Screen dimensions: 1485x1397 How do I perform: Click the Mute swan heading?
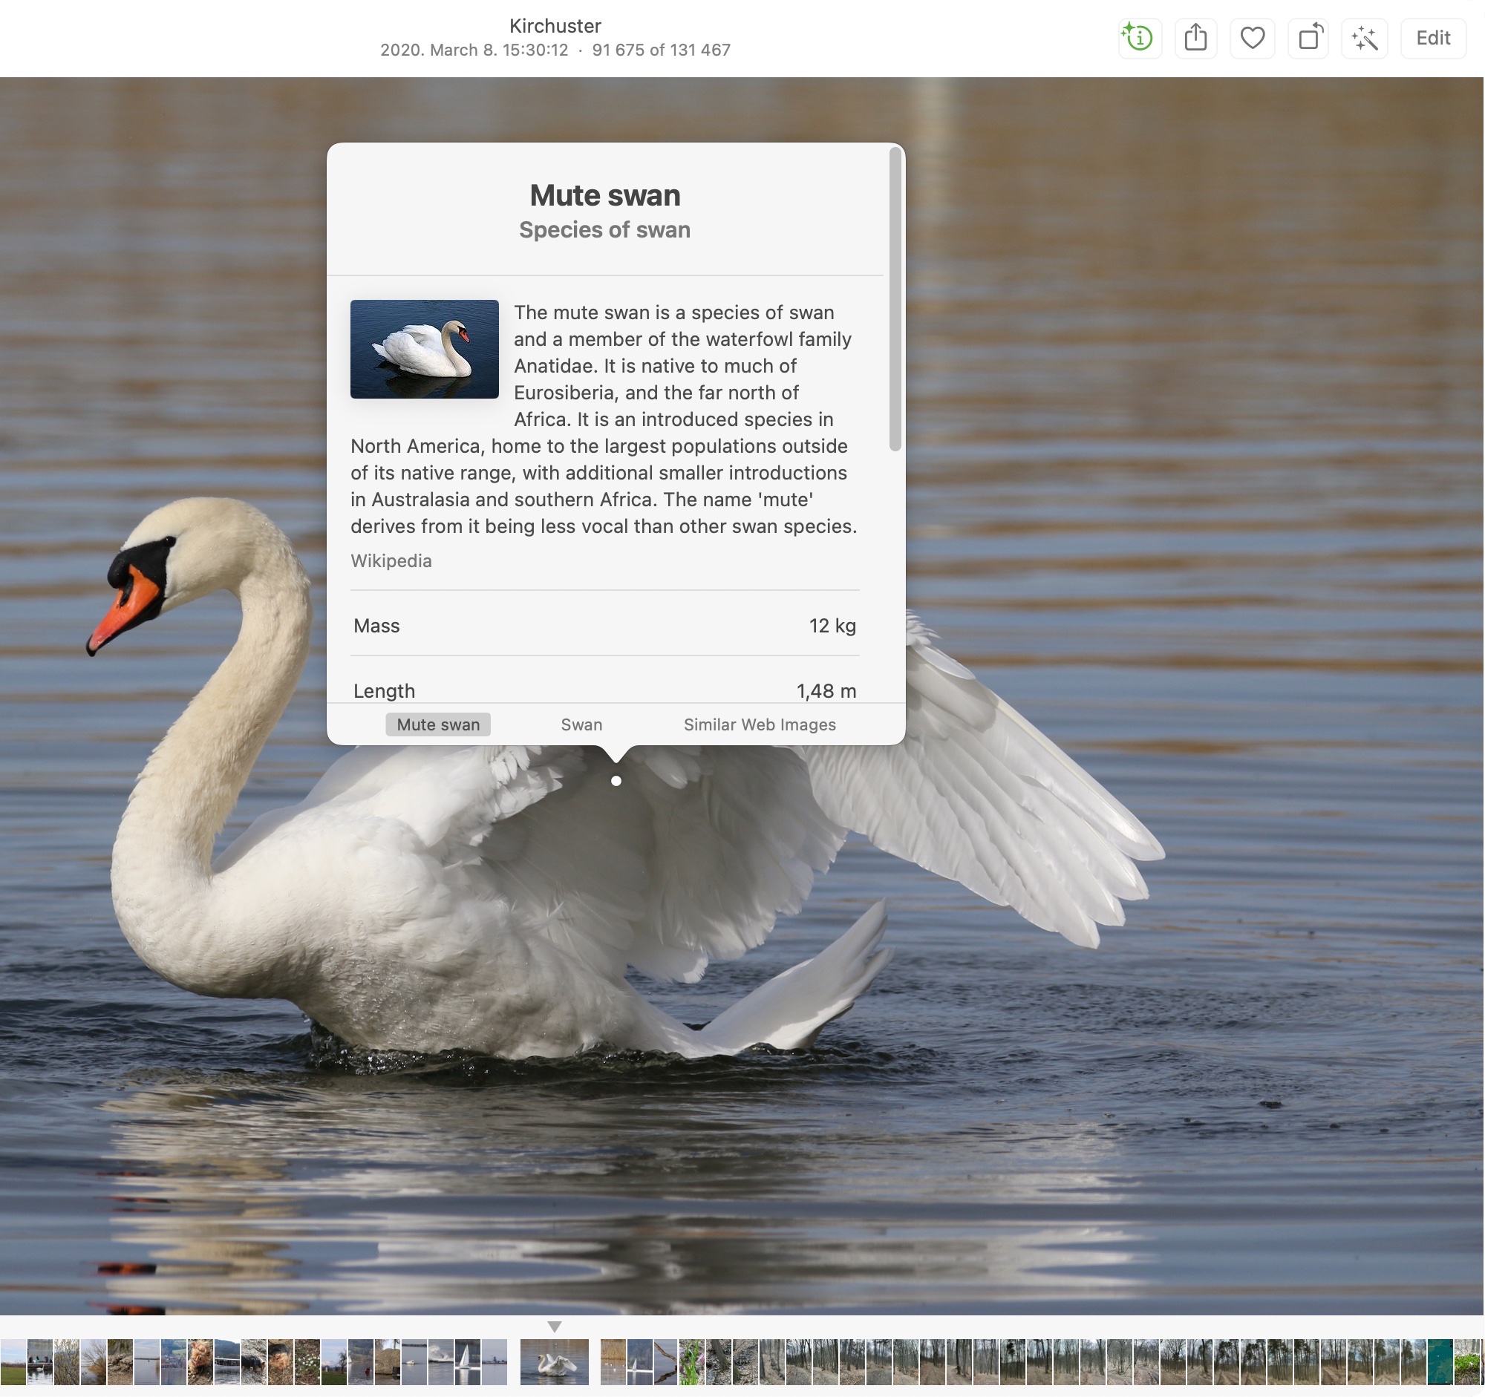[605, 196]
